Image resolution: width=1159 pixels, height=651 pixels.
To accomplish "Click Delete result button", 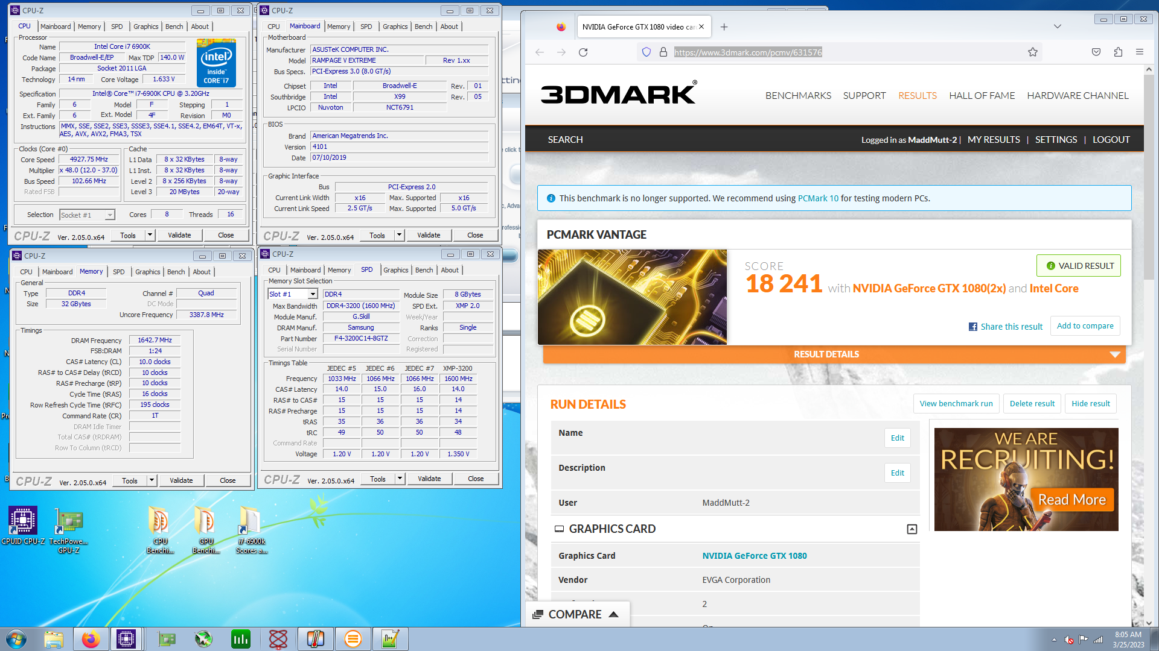I will (x=1032, y=404).
